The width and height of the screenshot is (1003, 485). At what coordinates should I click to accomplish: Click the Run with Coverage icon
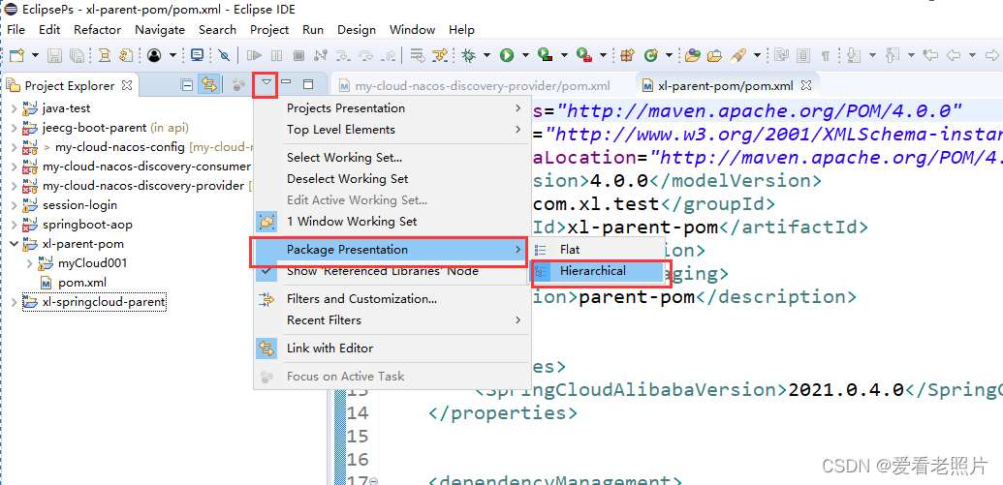pos(545,55)
